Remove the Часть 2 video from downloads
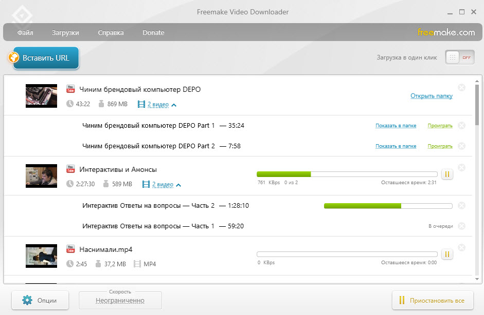 (461, 205)
